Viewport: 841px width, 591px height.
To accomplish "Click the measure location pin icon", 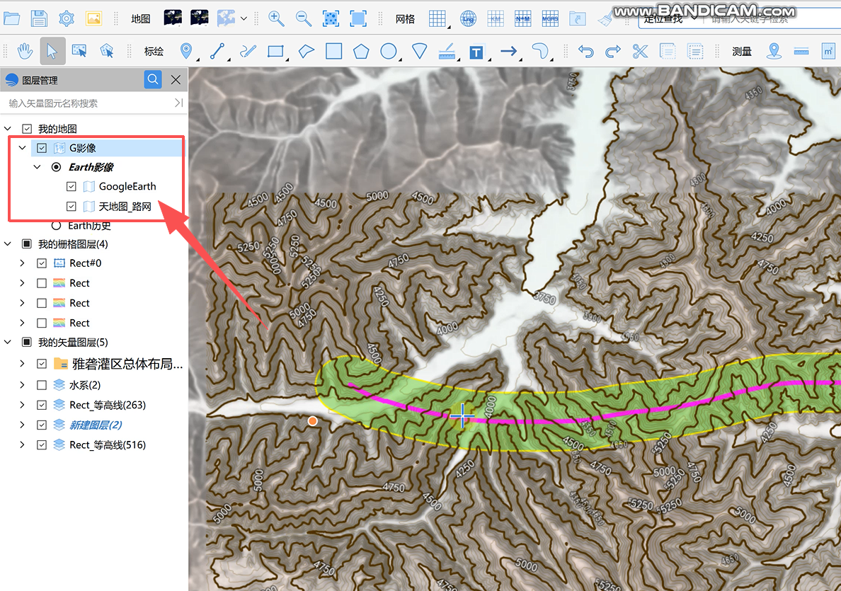I will click(x=774, y=52).
